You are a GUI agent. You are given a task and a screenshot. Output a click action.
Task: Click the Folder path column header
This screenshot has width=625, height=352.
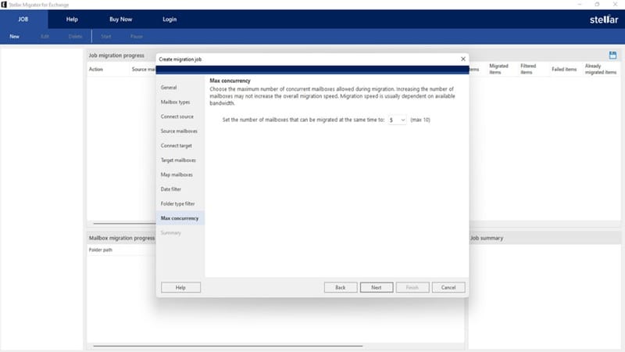click(101, 250)
